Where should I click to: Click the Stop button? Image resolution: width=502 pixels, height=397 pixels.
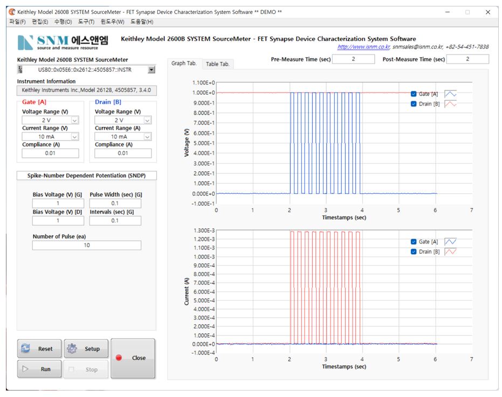click(x=86, y=370)
